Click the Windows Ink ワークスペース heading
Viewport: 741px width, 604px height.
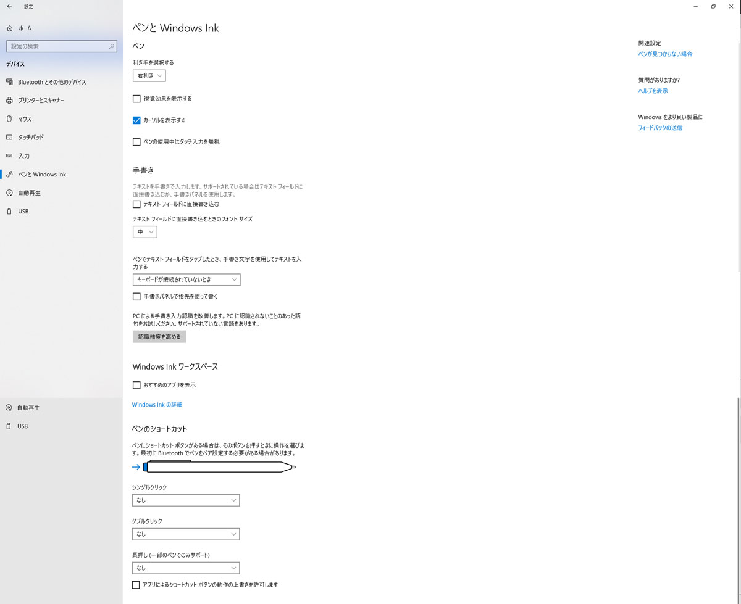175,366
